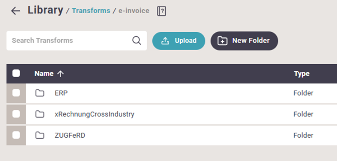
Task: Select the ERP row checkbox
Action: [x=16, y=93]
